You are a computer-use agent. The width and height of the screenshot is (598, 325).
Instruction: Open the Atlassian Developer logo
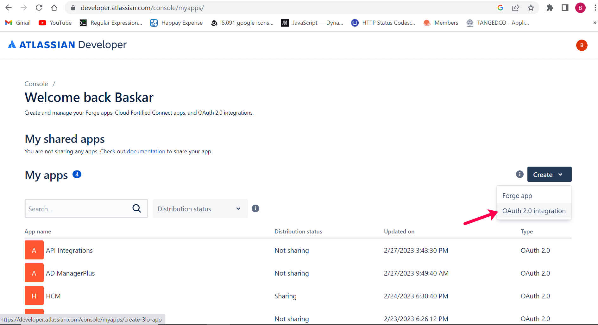pyautogui.click(x=67, y=45)
